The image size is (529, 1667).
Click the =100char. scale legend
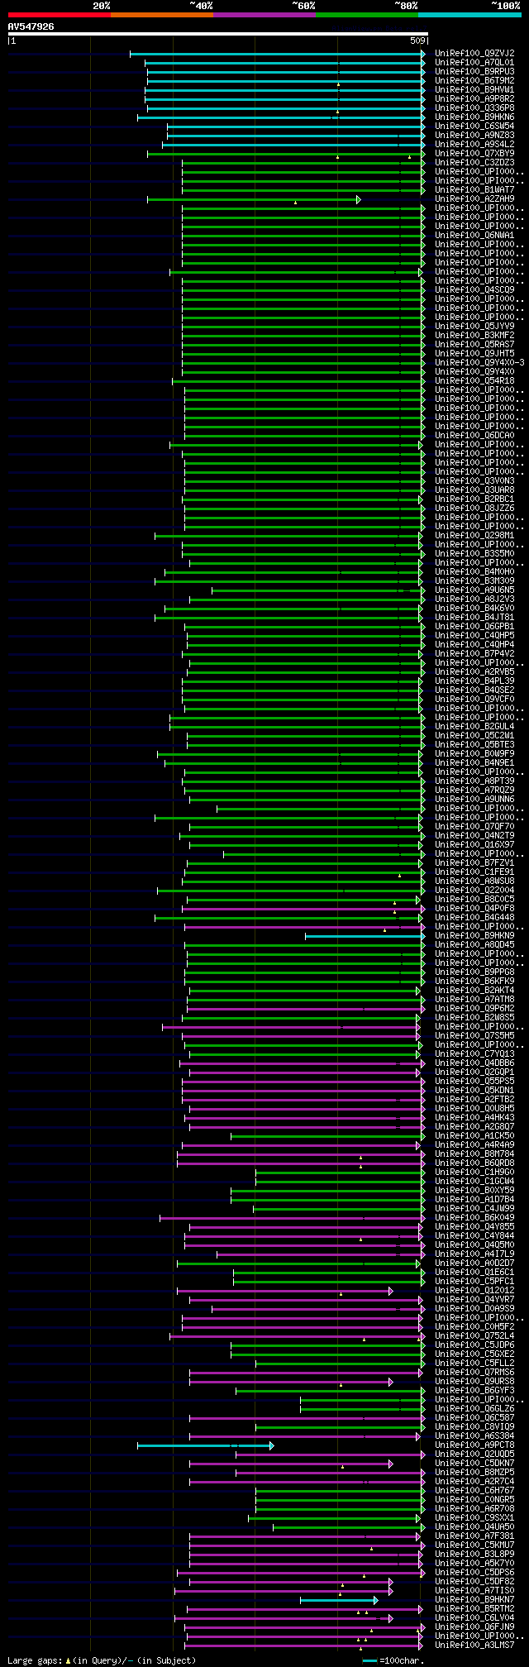(393, 1660)
